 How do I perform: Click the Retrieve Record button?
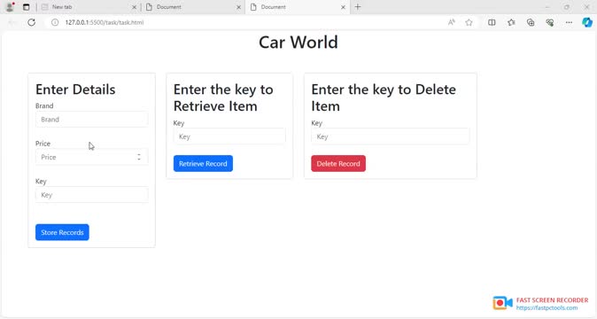[x=203, y=163]
